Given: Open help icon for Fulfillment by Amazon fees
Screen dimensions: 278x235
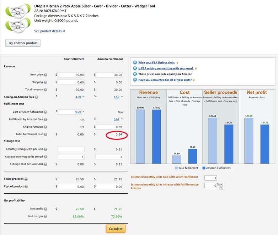Looking at the screenshot, I should [46, 119].
